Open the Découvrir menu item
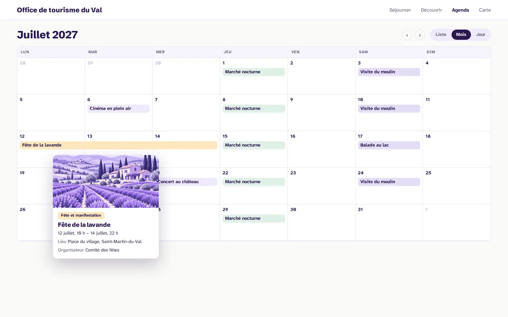 click(x=431, y=10)
